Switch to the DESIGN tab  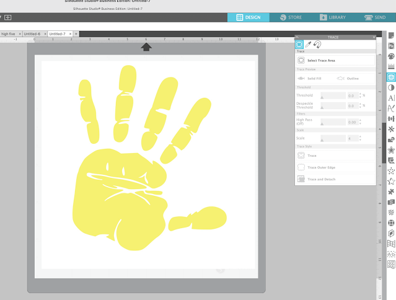click(249, 17)
